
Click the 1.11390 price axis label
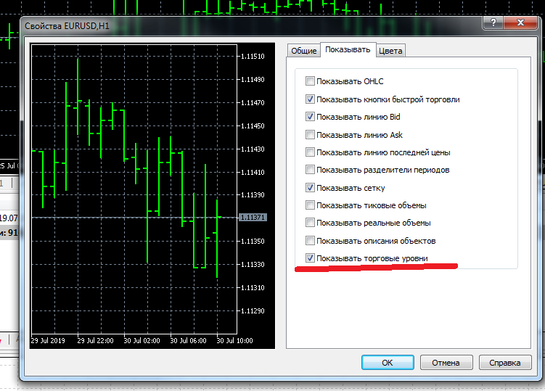pyautogui.click(x=253, y=195)
